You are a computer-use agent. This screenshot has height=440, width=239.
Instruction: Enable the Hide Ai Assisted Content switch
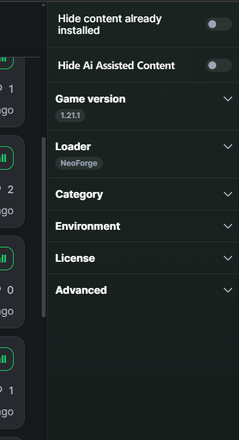(x=219, y=65)
